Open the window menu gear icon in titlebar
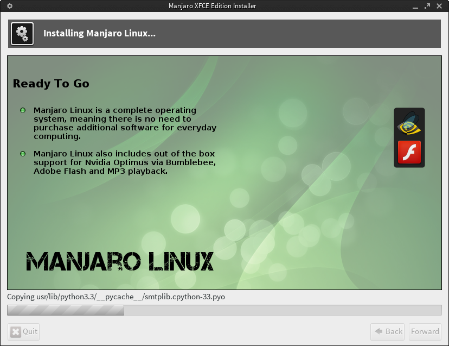This screenshot has height=346, width=449. click(x=10, y=6)
